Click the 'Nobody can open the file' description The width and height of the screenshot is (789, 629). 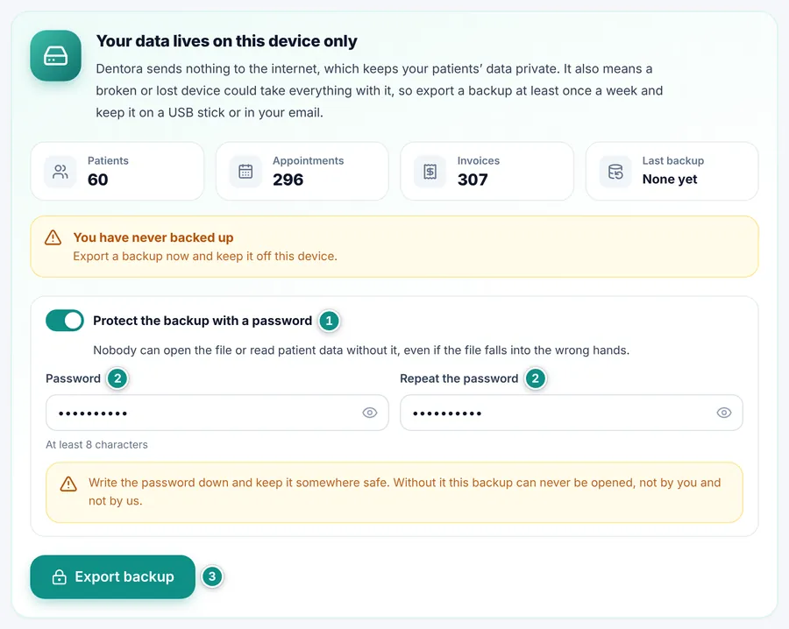[361, 350]
